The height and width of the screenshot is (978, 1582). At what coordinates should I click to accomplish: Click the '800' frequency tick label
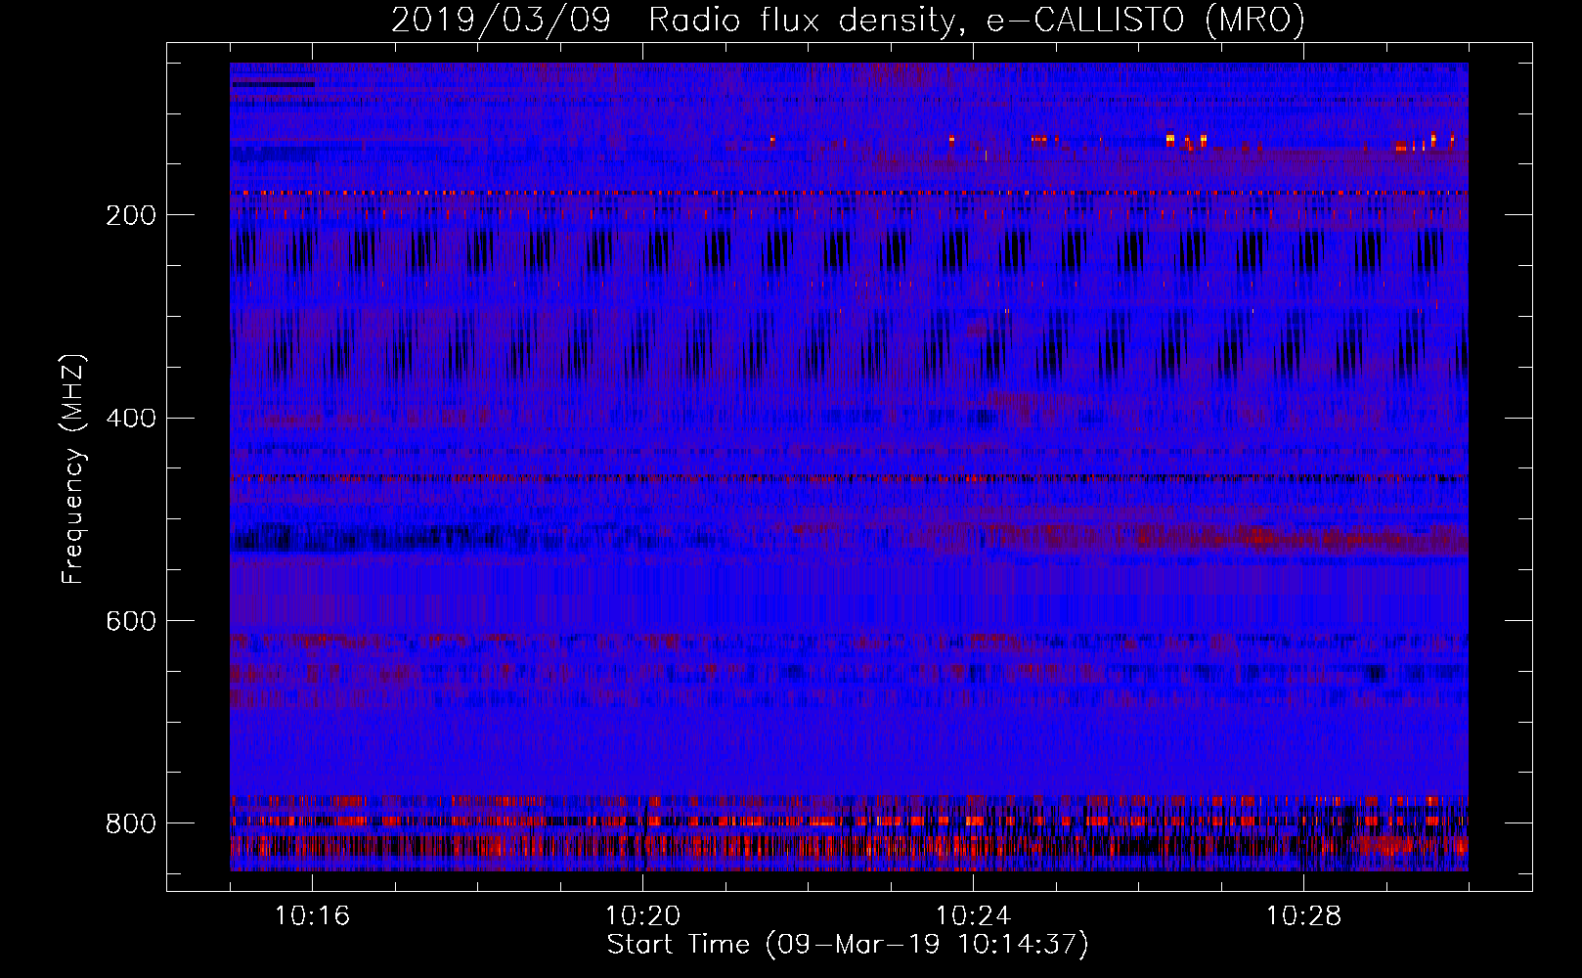[x=131, y=823]
